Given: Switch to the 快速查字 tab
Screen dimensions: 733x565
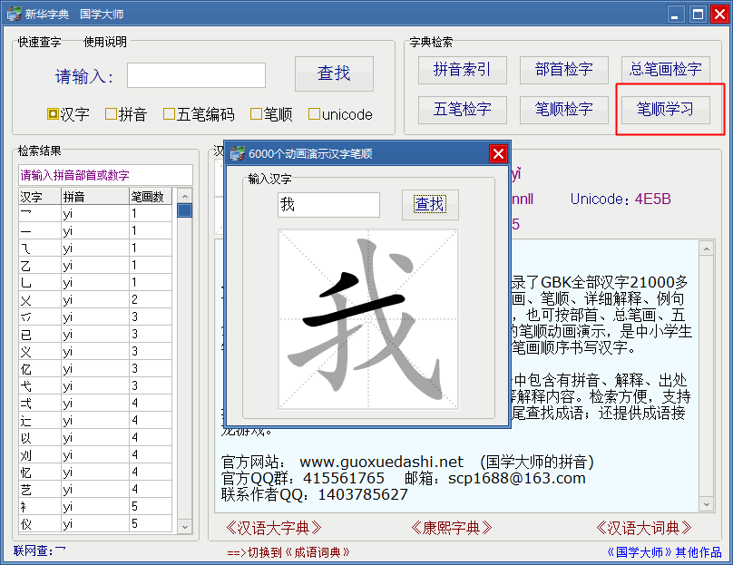Looking at the screenshot, I should pos(39,42).
